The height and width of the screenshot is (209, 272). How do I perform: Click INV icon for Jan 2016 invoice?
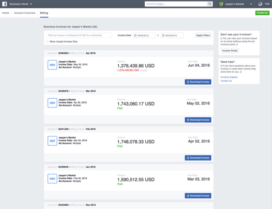(52, 179)
